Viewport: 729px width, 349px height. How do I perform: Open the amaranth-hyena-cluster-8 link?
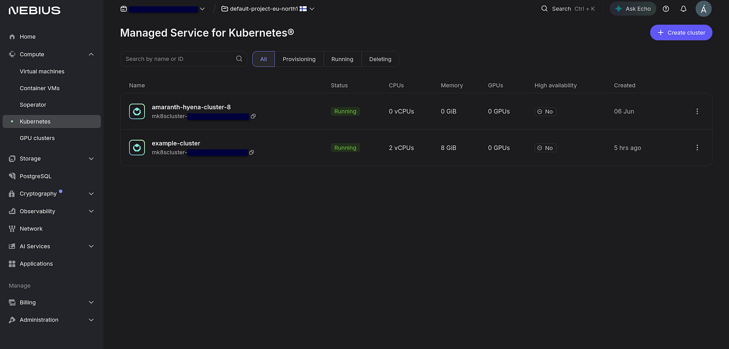pos(191,107)
